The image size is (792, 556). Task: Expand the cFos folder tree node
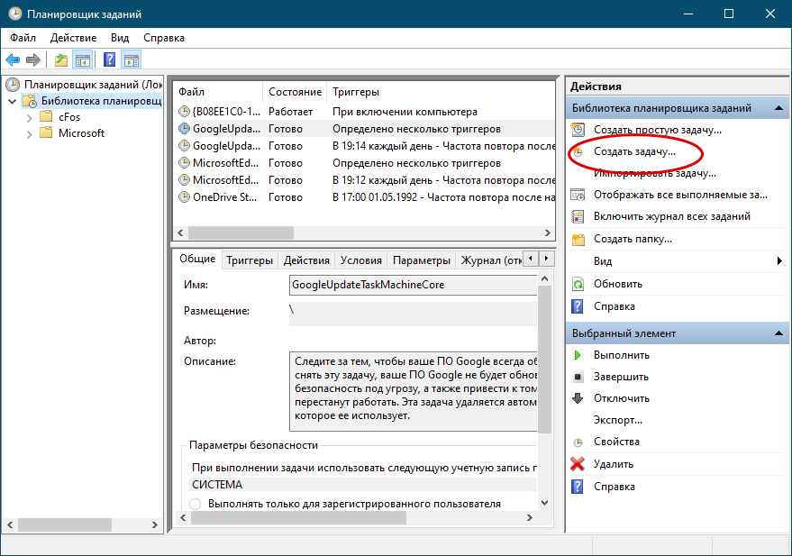[29, 118]
